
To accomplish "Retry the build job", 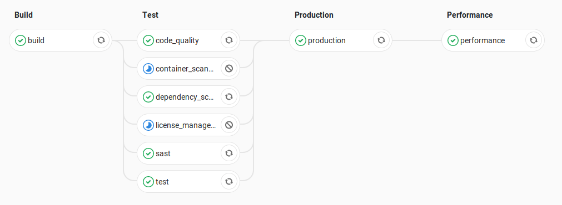I will 101,40.
